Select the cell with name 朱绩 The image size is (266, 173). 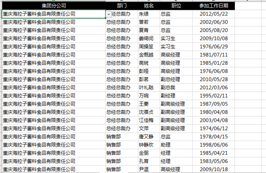149,14
